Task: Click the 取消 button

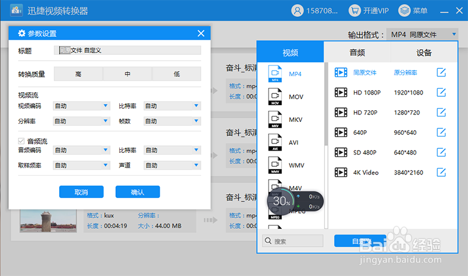Action: pyautogui.click(x=81, y=192)
